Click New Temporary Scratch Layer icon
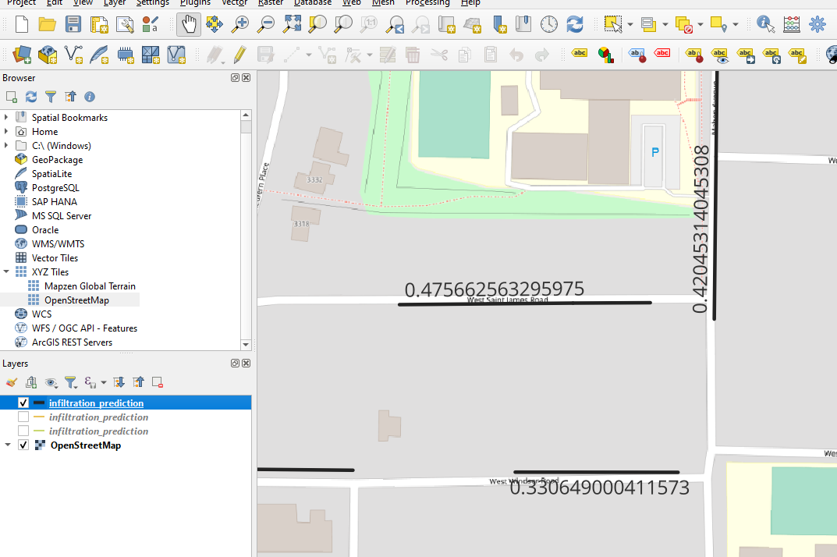Image resolution: width=837 pixels, height=557 pixels. [125, 55]
